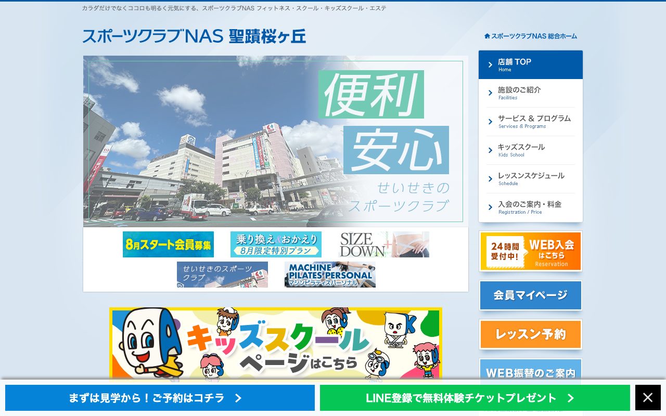
Task: Click the WEB入会はこちら orange banner
Action: [x=531, y=251]
